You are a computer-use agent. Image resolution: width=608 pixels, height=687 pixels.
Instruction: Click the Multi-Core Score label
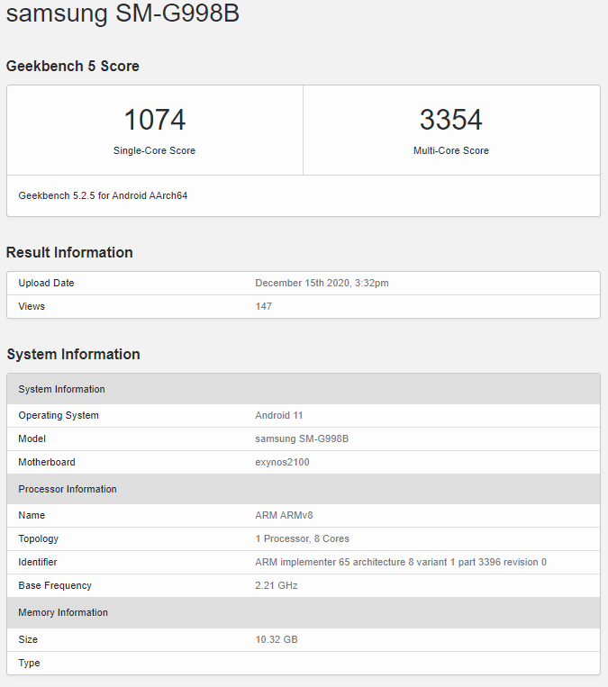click(450, 150)
